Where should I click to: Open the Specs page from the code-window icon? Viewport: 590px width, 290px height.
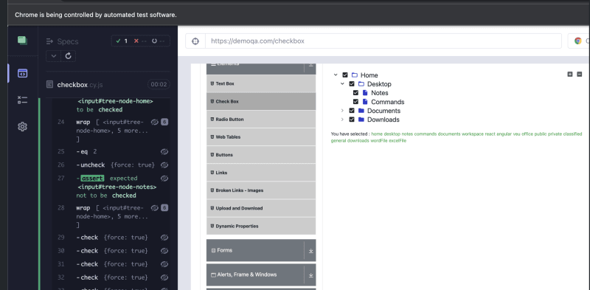23,74
